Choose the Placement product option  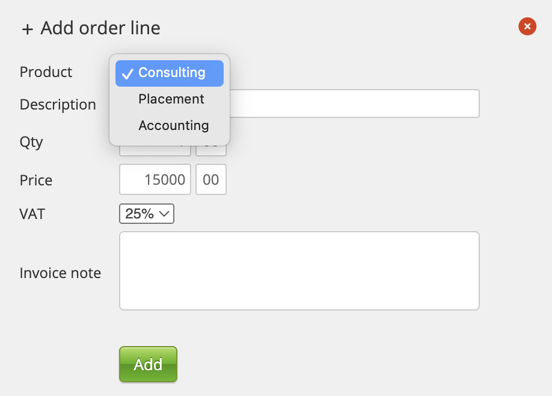click(x=171, y=99)
